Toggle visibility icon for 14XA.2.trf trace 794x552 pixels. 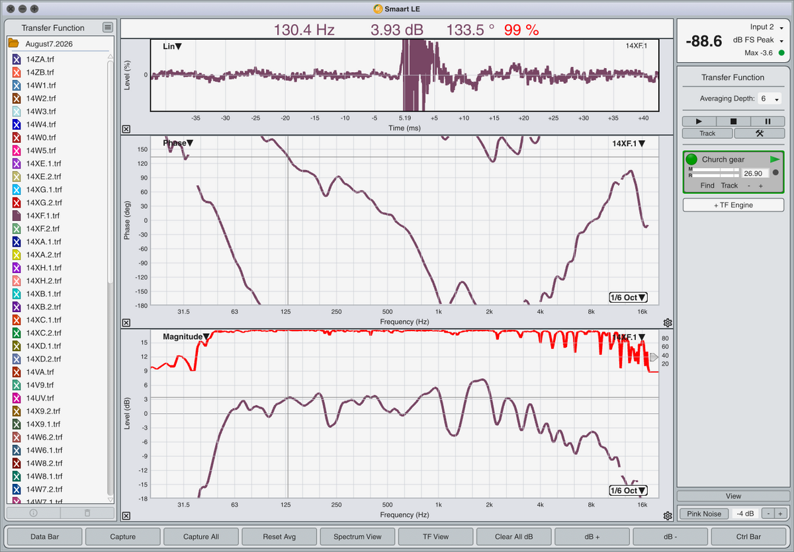17,255
